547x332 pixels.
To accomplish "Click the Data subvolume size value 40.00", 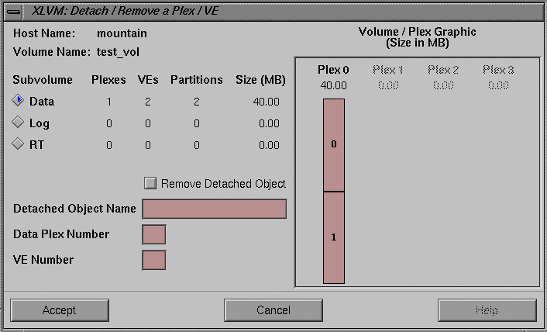I will 266,102.
